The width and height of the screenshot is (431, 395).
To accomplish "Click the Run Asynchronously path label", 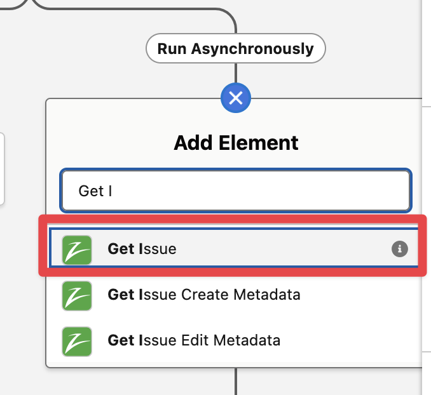I will [x=236, y=49].
